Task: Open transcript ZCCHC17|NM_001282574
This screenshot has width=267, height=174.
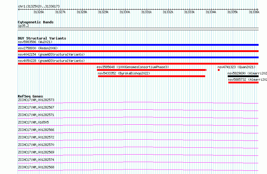Action: (36, 160)
